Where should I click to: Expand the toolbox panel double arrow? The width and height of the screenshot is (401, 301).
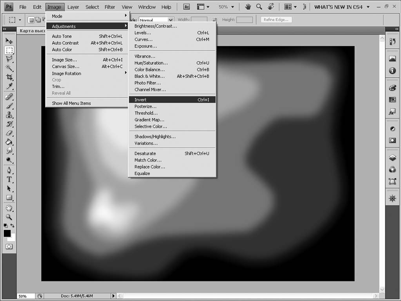pyautogui.click(x=5, y=29)
